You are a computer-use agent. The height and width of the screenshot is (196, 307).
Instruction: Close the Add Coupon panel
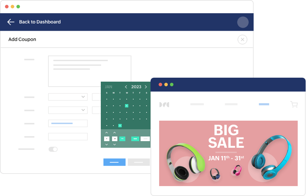(242, 40)
